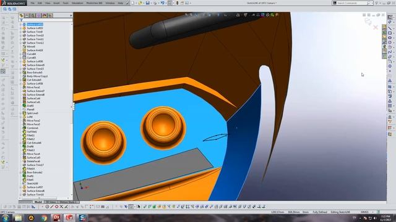Select Sketch100 in the feature tree
Image resolution: width=396 pixels, height=222 pixels.
point(32,184)
